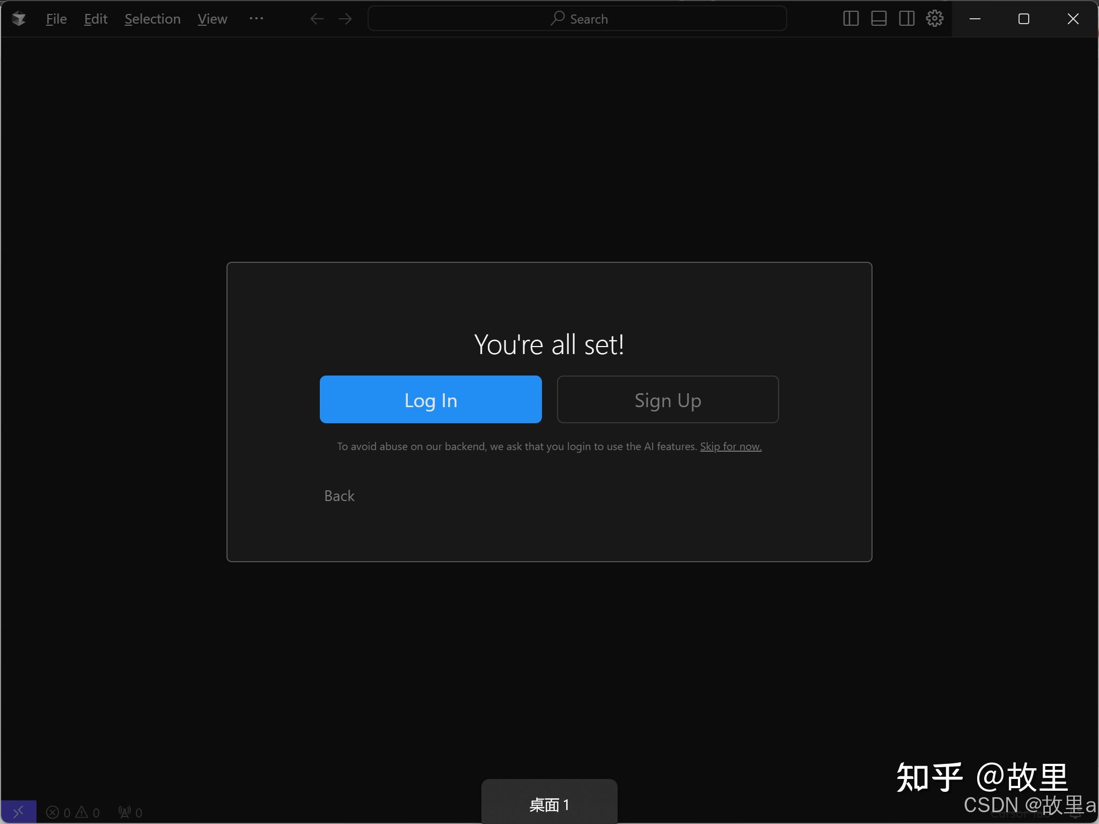Image resolution: width=1099 pixels, height=824 pixels.
Task: Click the Search command center field
Action: (577, 19)
